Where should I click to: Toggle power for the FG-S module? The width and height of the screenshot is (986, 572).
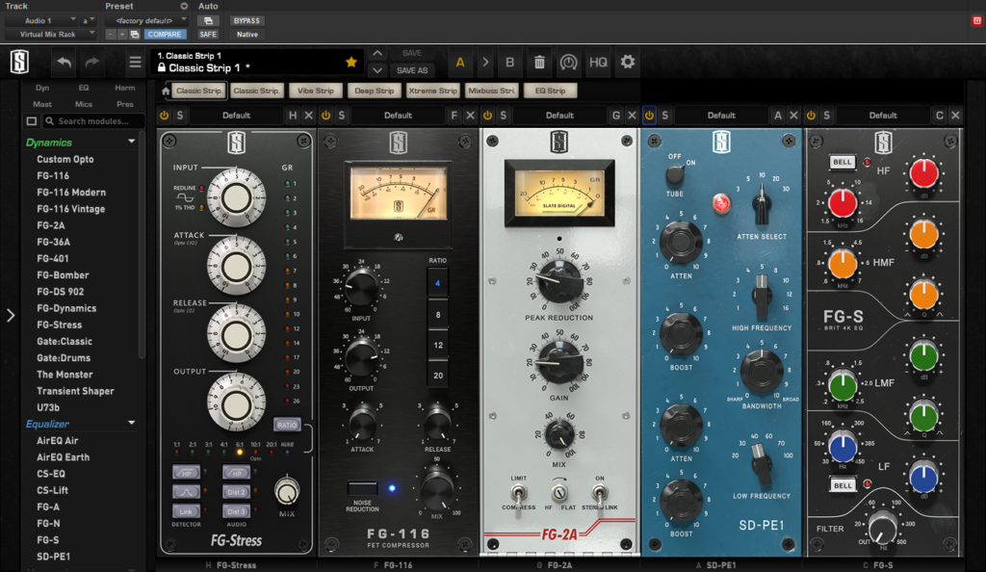pyautogui.click(x=811, y=115)
